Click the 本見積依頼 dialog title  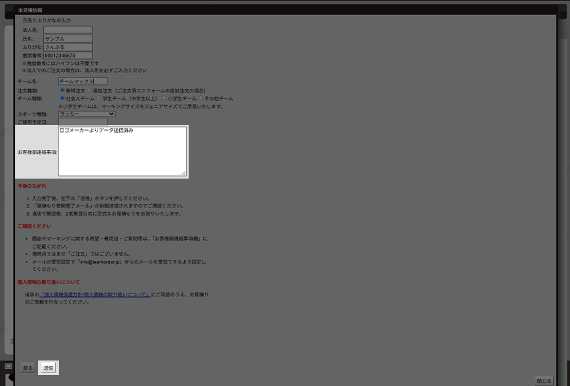(30, 10)
